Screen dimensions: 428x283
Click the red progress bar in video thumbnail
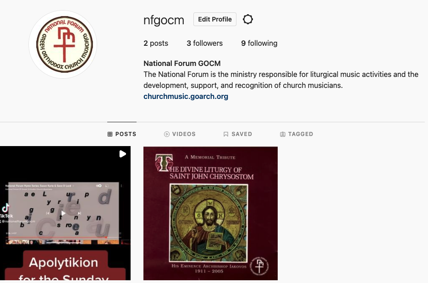click(56, 237)
